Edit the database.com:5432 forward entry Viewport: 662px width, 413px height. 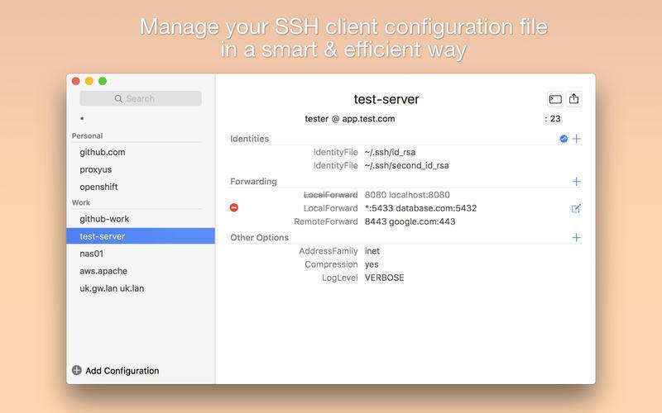576,209
